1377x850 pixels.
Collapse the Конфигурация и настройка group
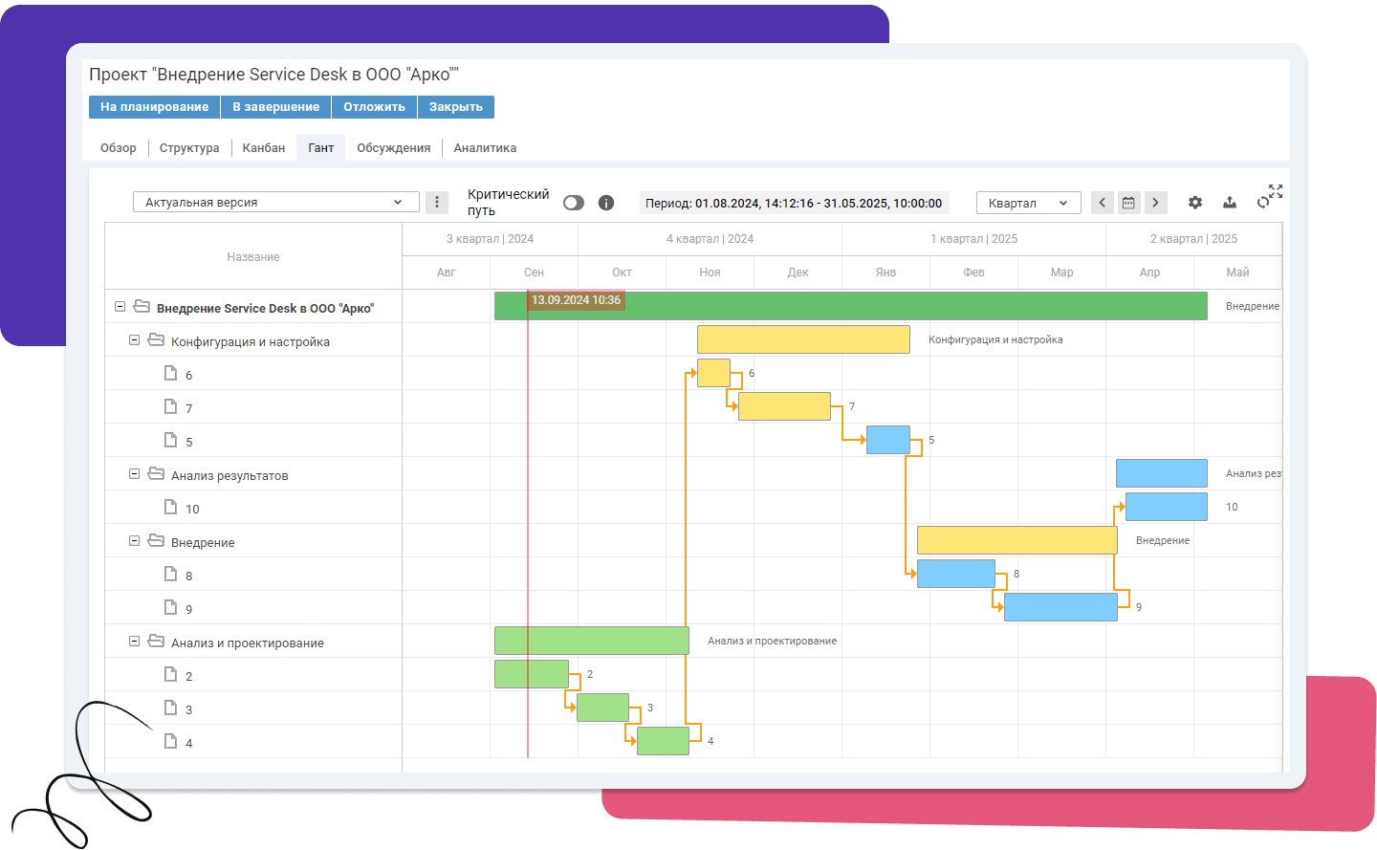click(x=134, y=340)
